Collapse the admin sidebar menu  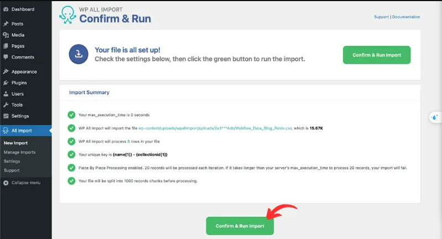tap(25, 183)
